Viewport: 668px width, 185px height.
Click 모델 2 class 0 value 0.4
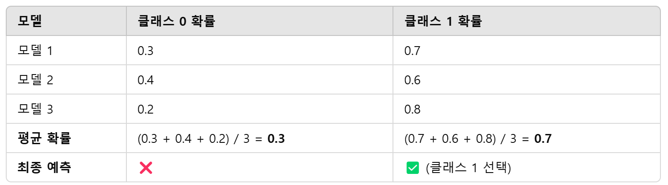point(146,80)
